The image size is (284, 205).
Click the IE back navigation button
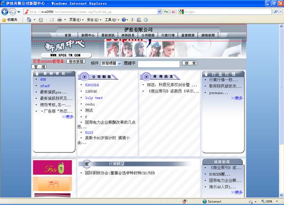coord(5,12)
